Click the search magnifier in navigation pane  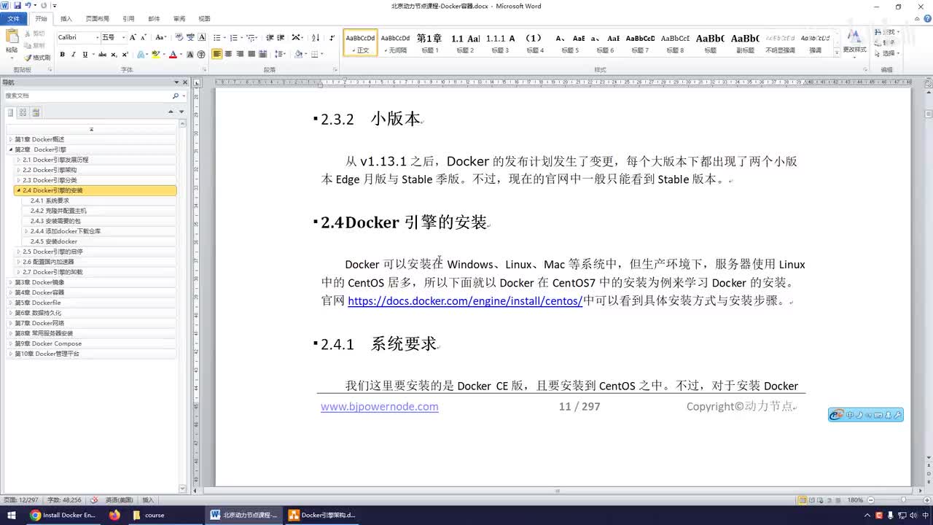[x=175, y=96]
